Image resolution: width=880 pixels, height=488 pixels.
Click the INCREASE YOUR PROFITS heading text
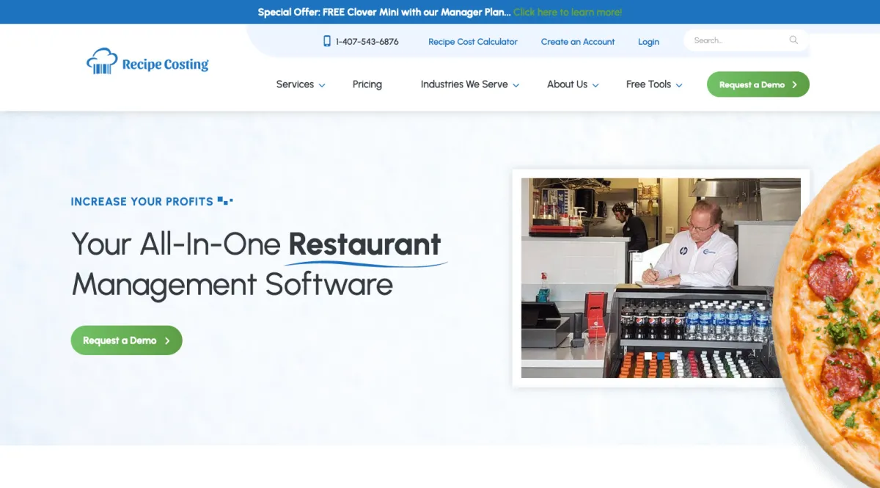(x=142, y=201)
